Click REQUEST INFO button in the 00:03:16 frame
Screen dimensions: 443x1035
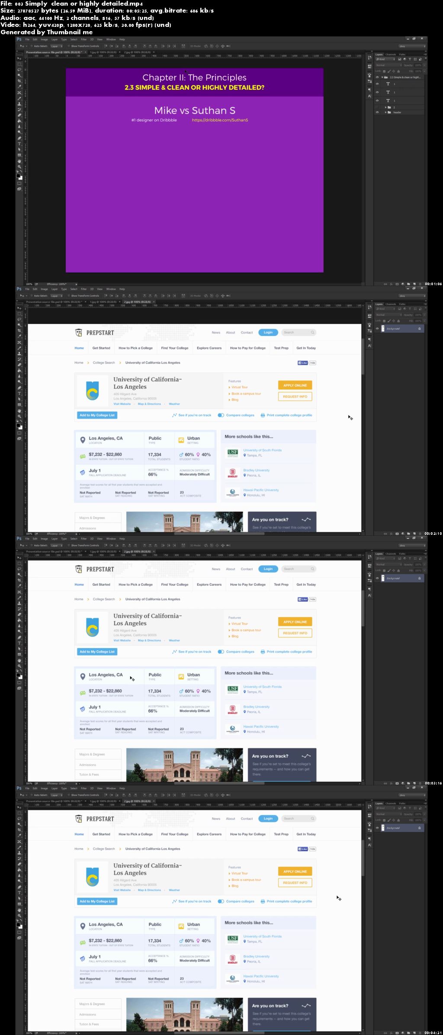click(295, 633)
